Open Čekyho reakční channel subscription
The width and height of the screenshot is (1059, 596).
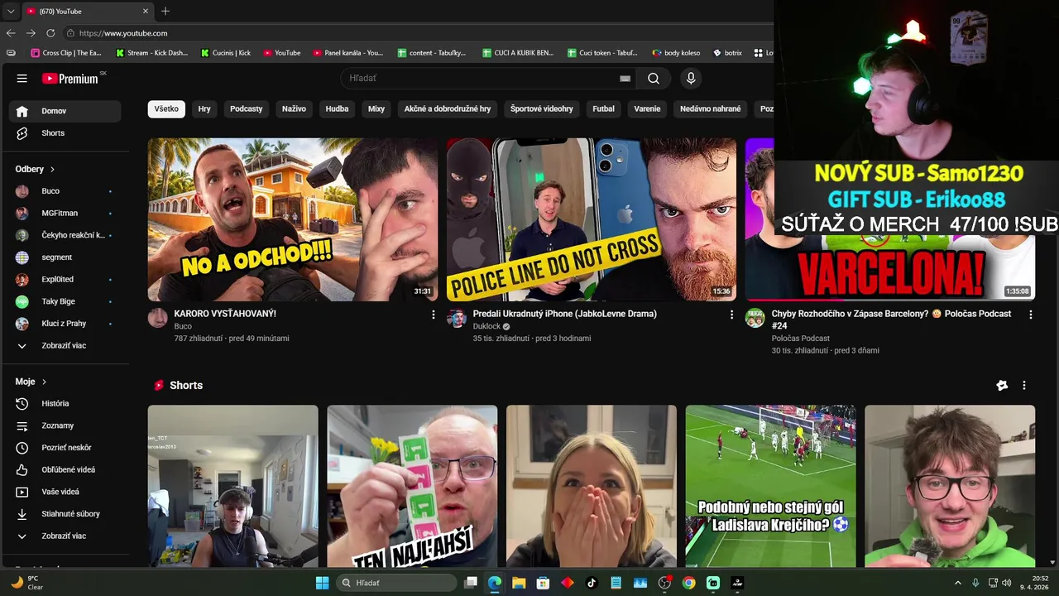point(65,235)
